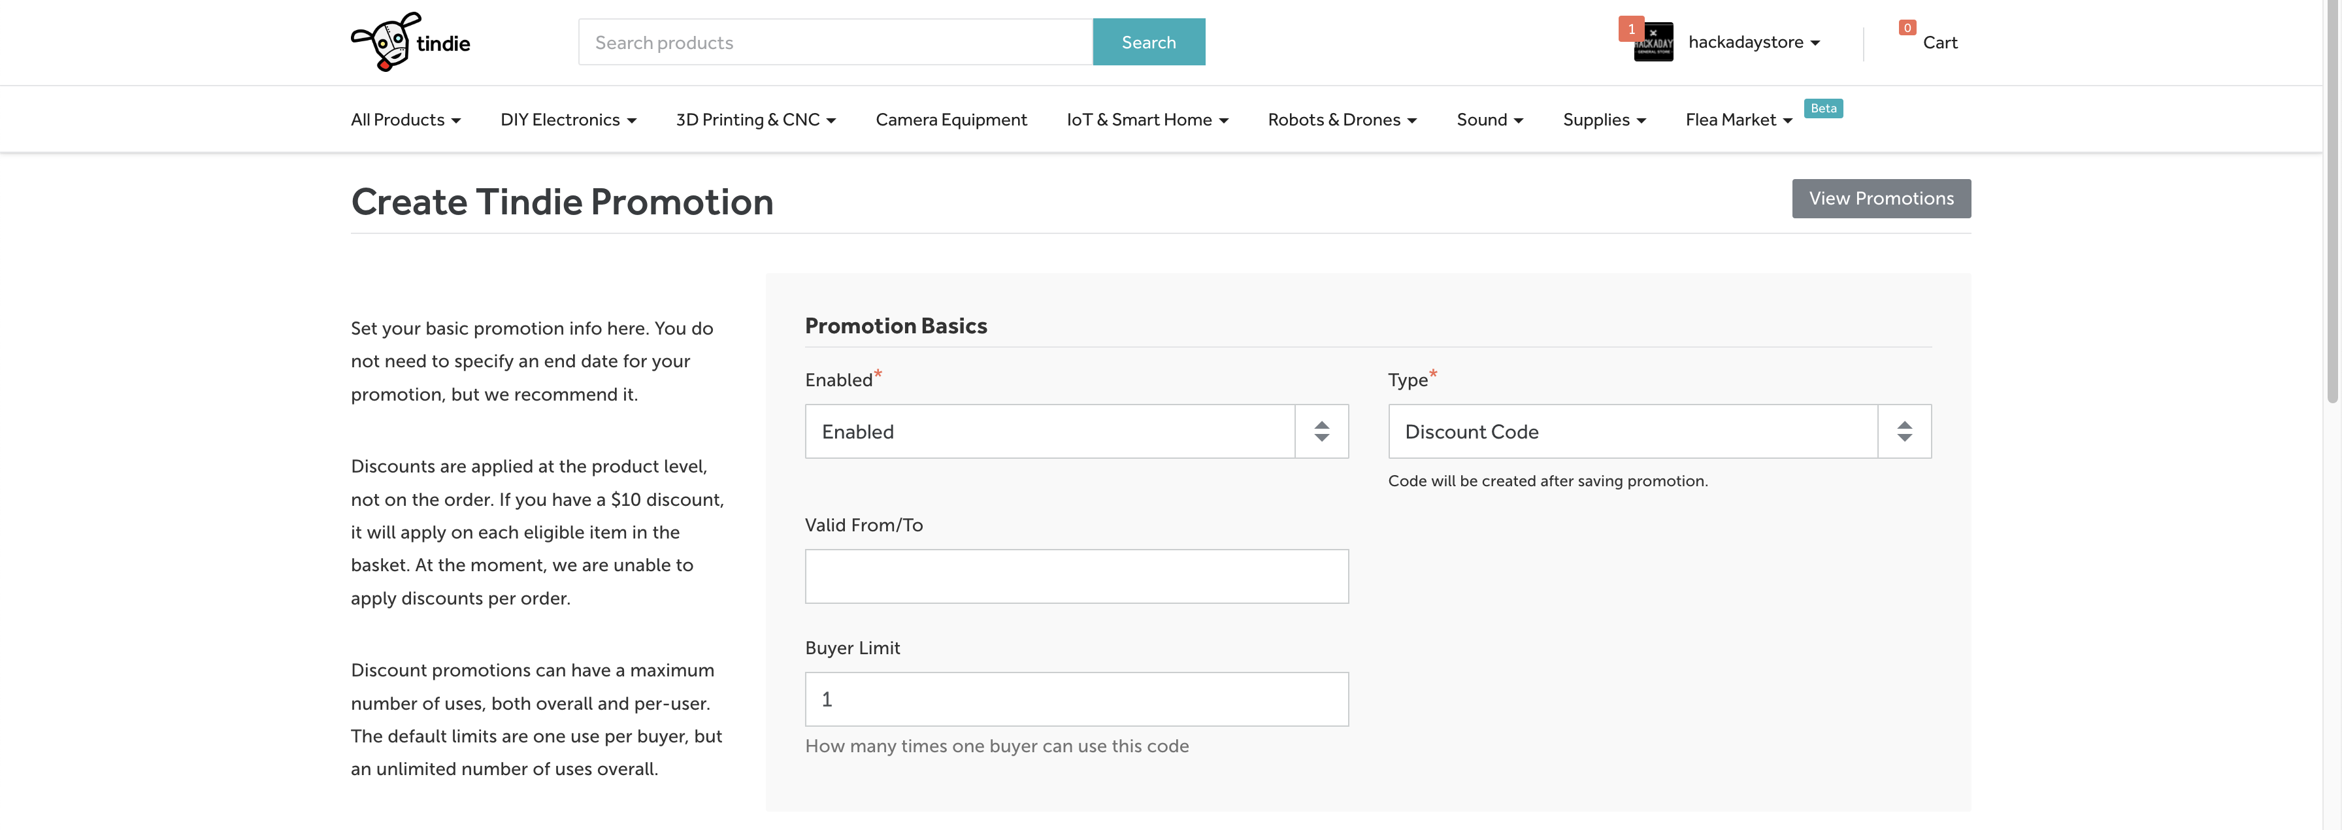Image resolution: width=2342 pixels, height=830 pixels.
Task: Expand the All Products menu
Action: [x=406, y=120]
